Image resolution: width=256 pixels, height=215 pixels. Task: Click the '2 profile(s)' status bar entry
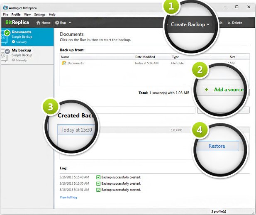tap(219, 211)
